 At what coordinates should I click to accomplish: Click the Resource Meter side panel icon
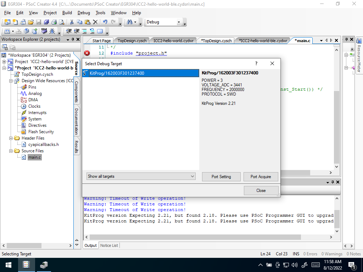[359, 41]
